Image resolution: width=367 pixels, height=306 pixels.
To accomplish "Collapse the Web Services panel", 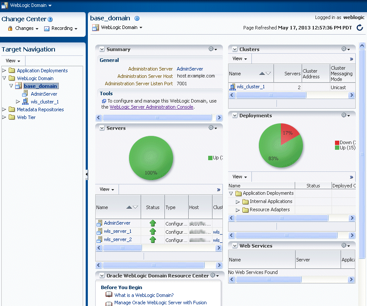I will [x=235, y=245].
